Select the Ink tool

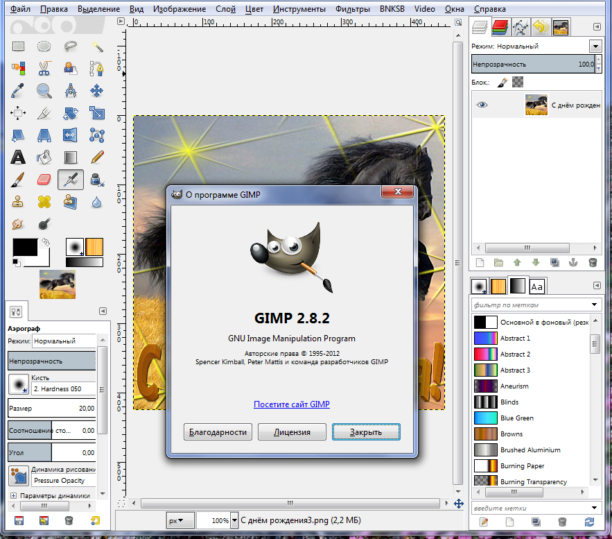click(x=97, y=180)
